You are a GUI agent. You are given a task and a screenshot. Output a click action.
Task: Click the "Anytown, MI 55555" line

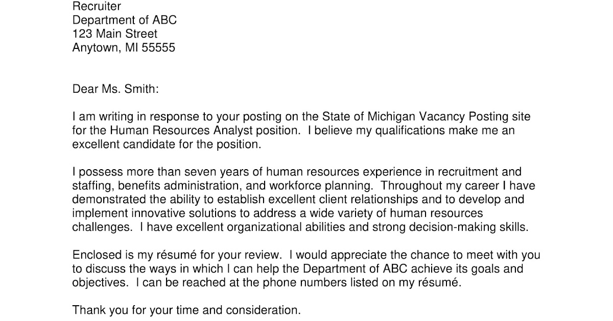coord(124,48)
